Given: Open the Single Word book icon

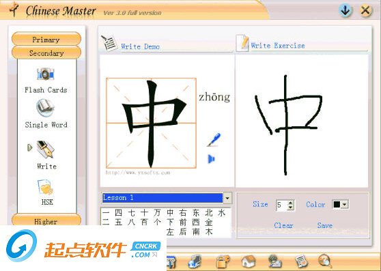Looking at the screenshot, I should click(x=46, y=108).
